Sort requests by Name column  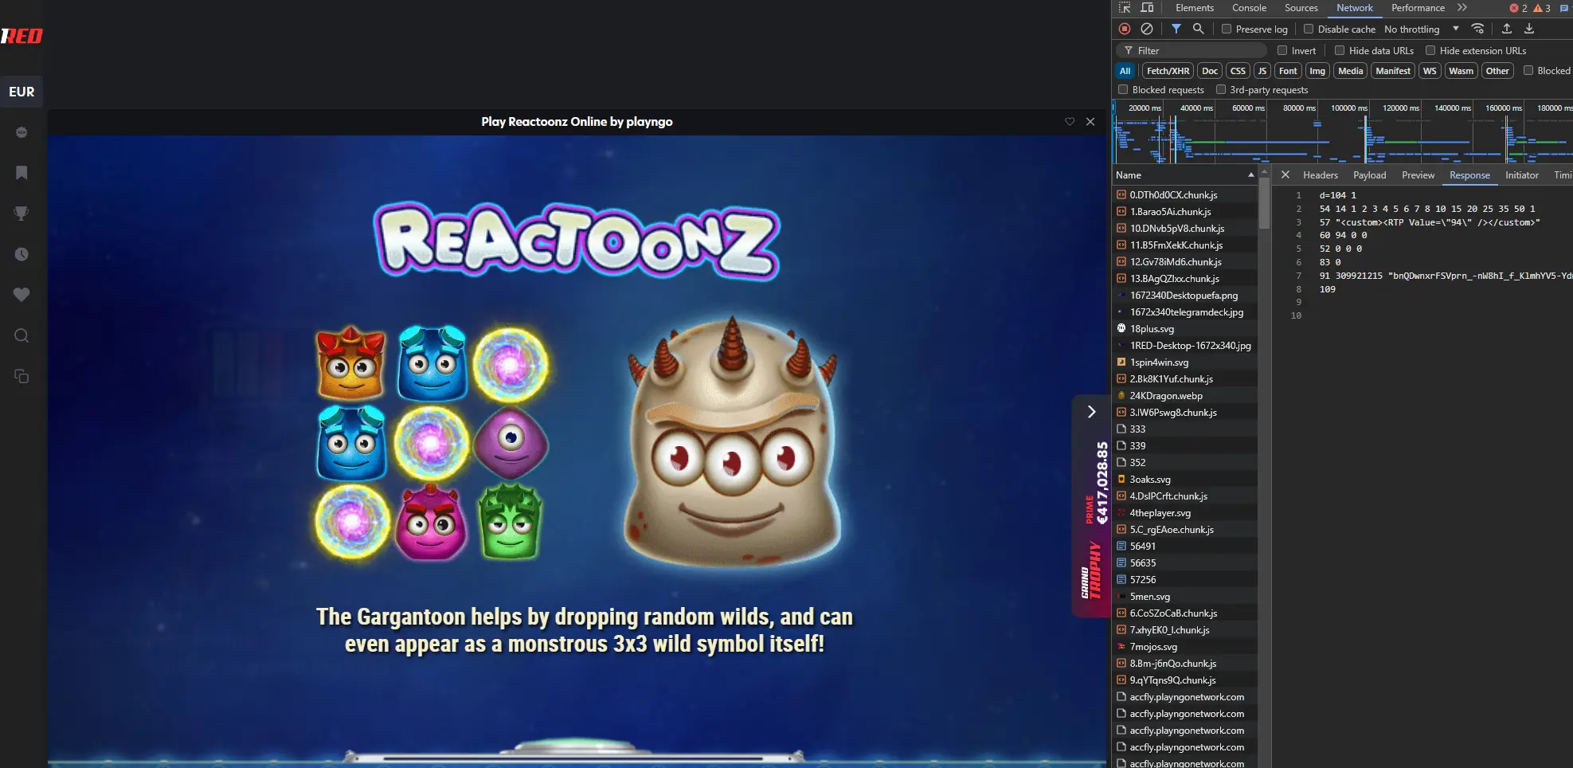coord(1184,174)
